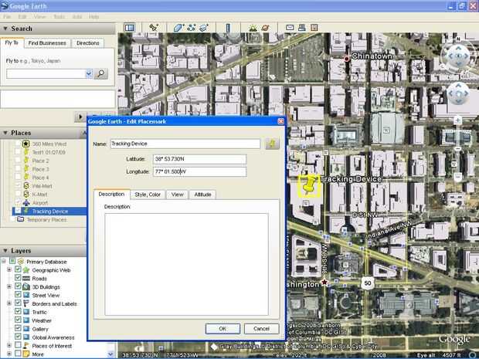Click the Add Path toolbar icon

tap(192, 28)
